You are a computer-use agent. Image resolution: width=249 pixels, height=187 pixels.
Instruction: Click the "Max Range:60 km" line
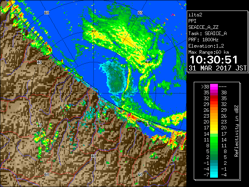tap(209, 52)
